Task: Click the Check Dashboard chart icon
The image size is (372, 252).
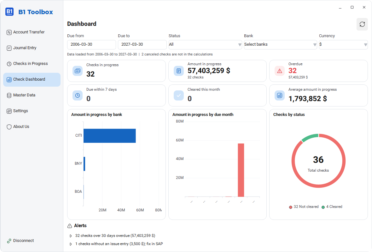Action: coord(9,80)
